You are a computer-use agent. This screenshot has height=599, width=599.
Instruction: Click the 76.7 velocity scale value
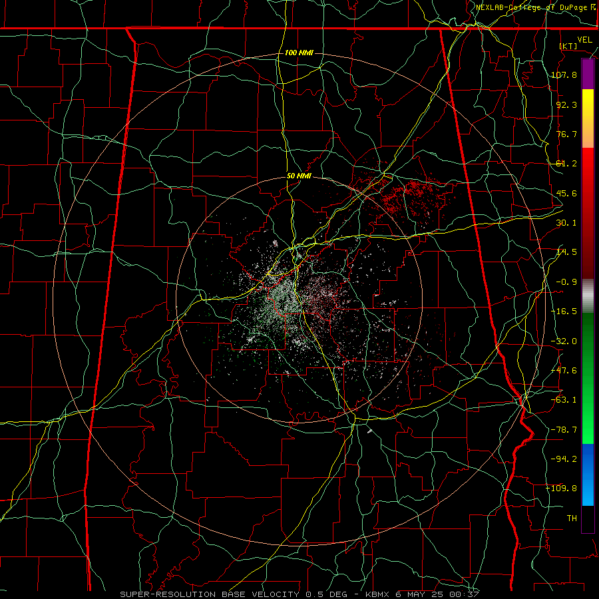(x=566, y=134)
